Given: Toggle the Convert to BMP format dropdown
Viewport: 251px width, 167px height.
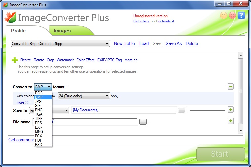Looking at the screenshot, I should tap(43, 87).
